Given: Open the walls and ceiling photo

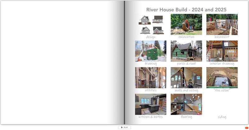Looking at the screenshot, I should pos(186,78).
